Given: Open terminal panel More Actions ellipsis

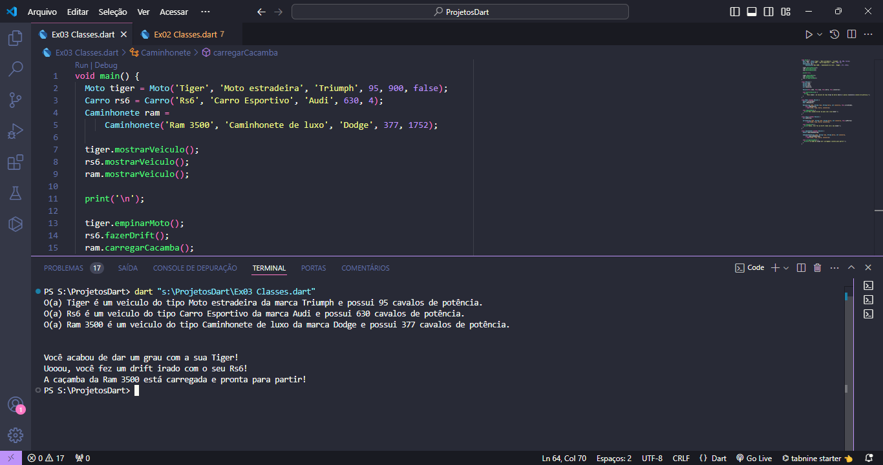Looking at the screenshot, I should coord(835,267).
